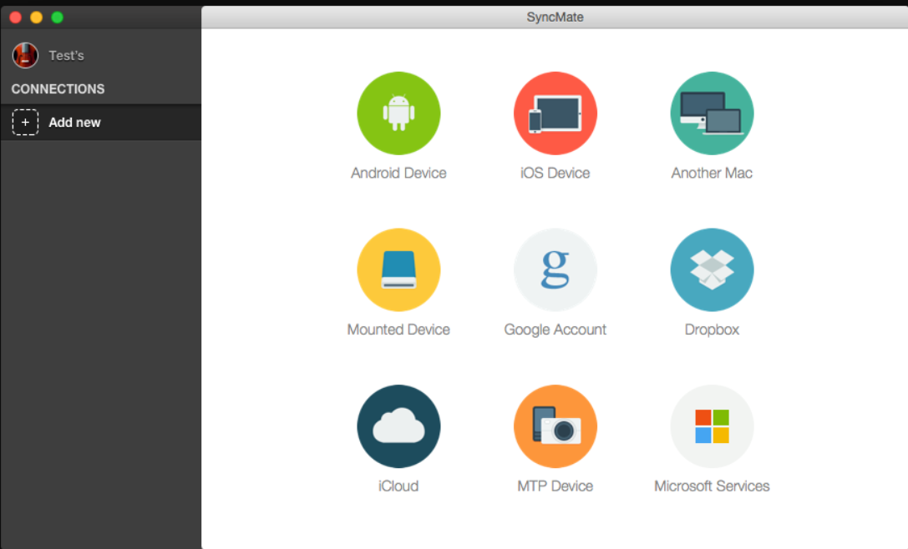Pick the MTP Device camera icon

click(x=555, y=426)
